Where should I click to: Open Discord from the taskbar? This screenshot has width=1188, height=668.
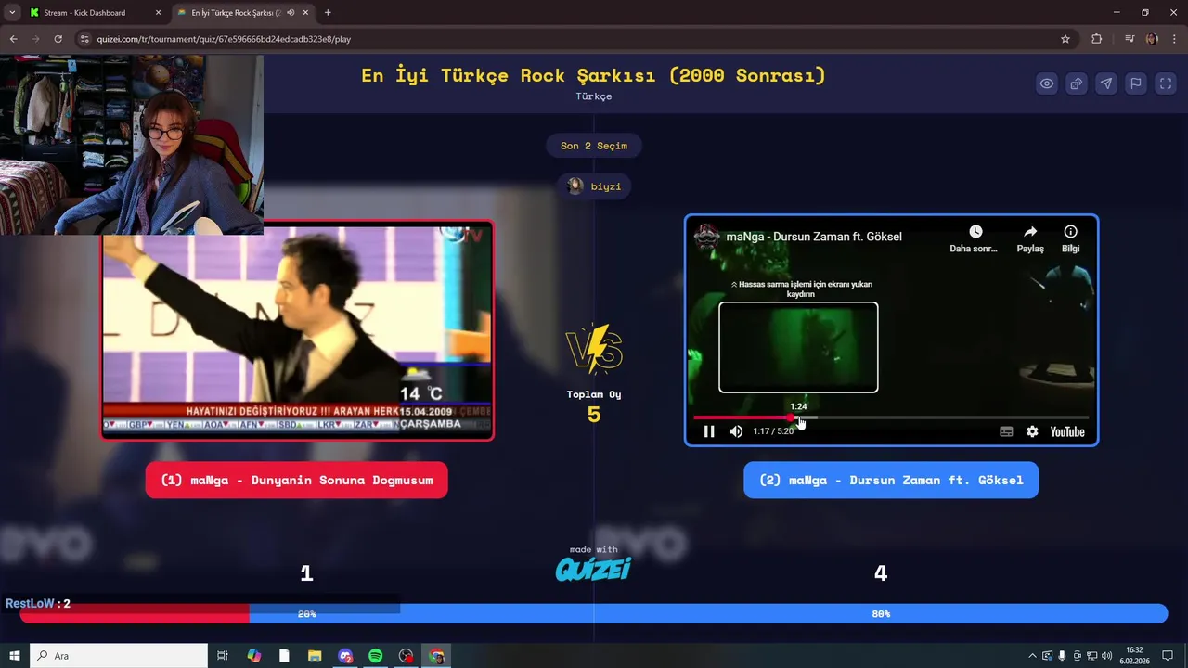tap(345, 656)
